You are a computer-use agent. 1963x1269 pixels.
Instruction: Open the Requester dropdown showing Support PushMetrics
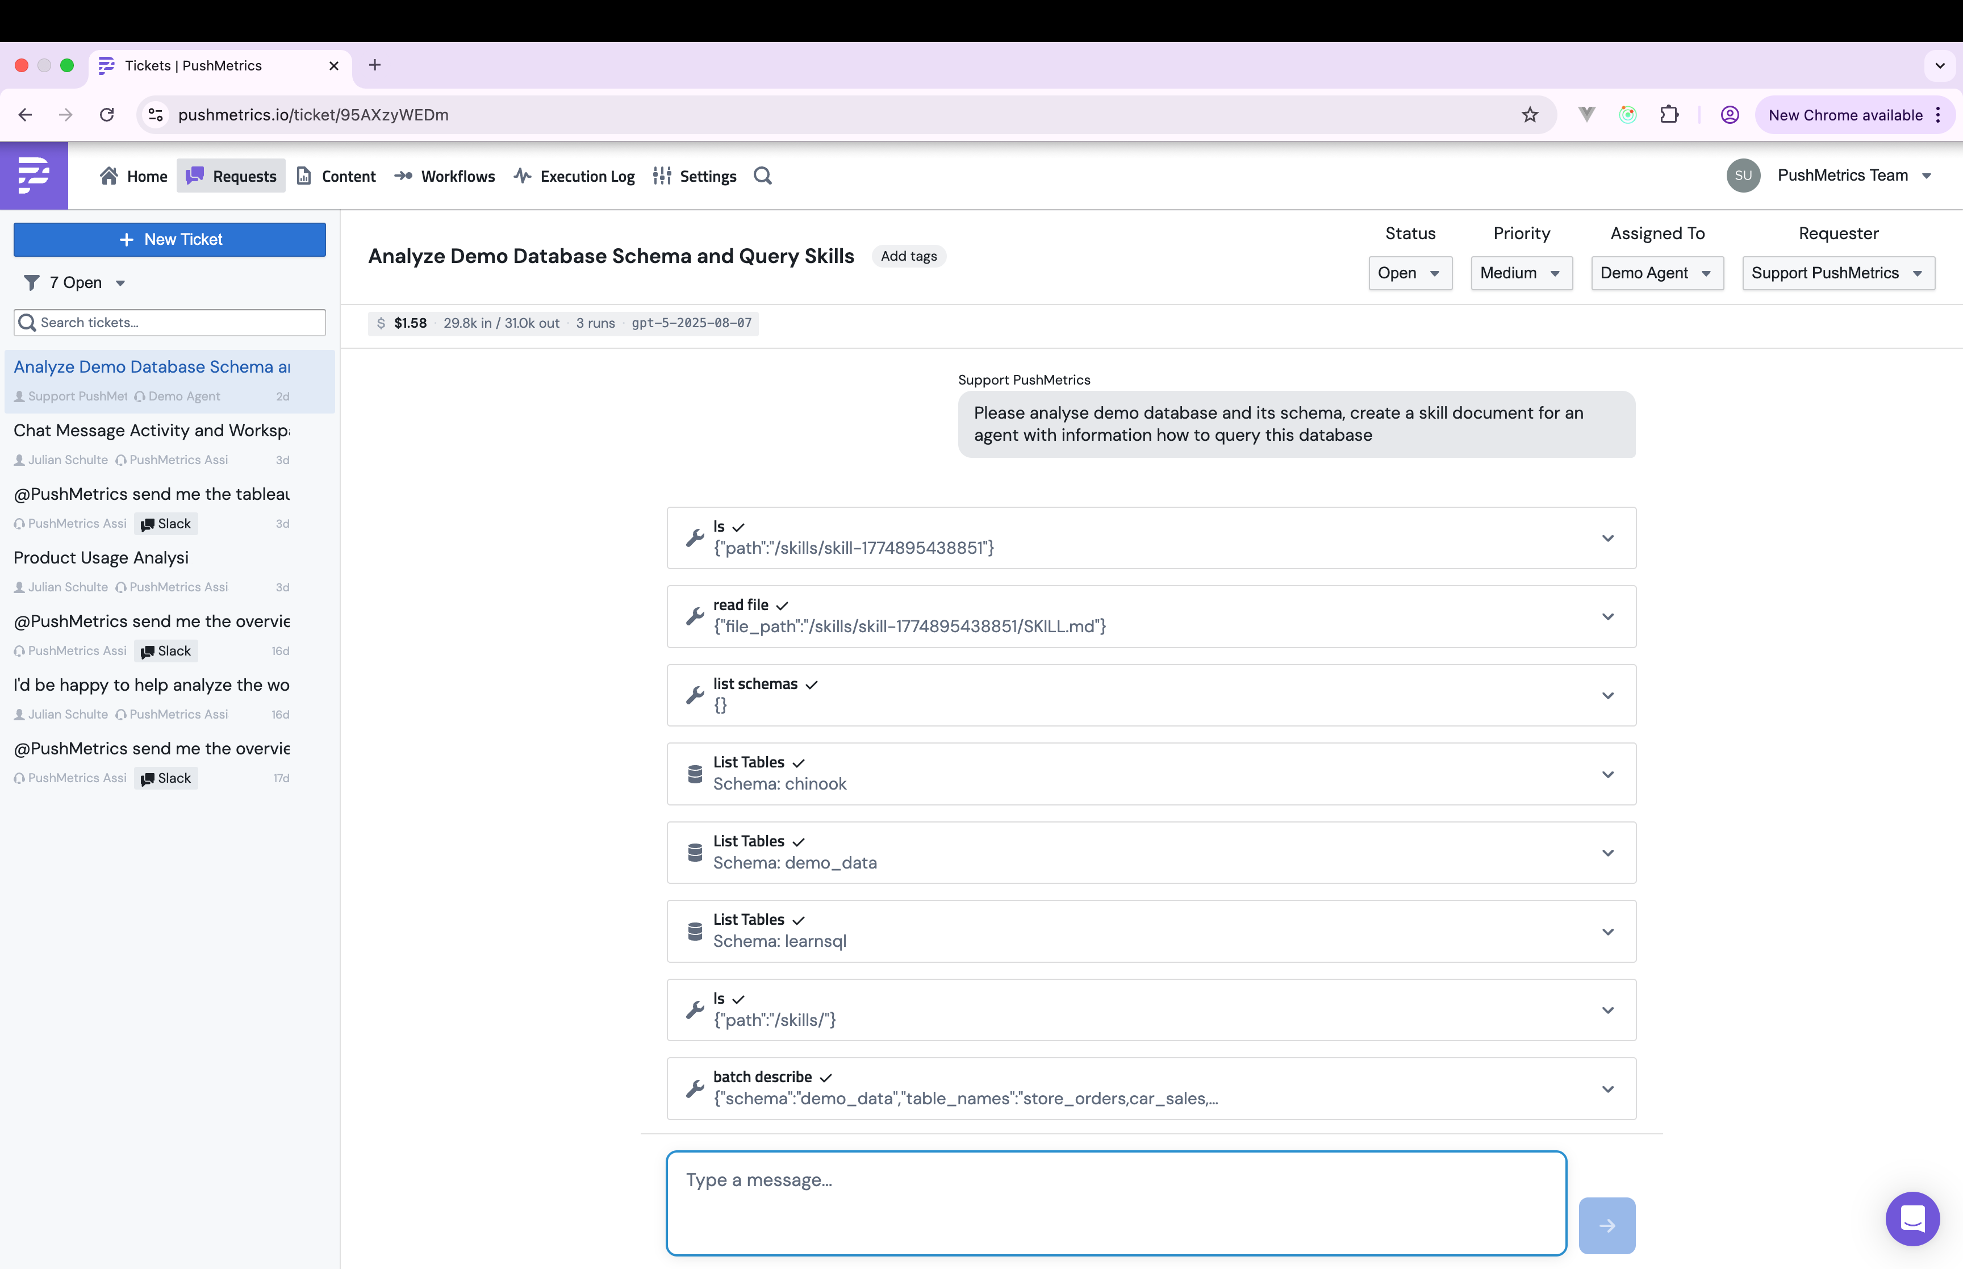pos(1839,273)
